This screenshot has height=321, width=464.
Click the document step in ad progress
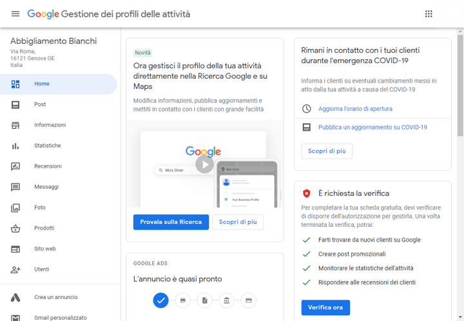pyautogui.click(x=205, y=300)
